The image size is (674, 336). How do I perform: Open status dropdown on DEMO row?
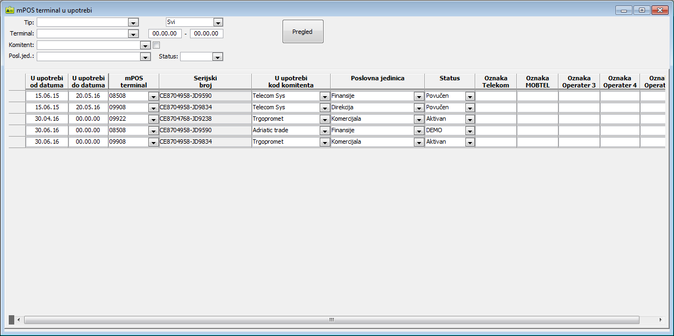point(469,131)
